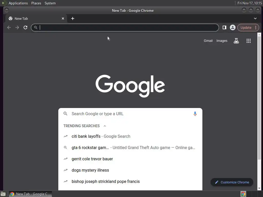Select bishop joseph strickland pope francis suggestion
263x197 pixels.
pos(130,181)
